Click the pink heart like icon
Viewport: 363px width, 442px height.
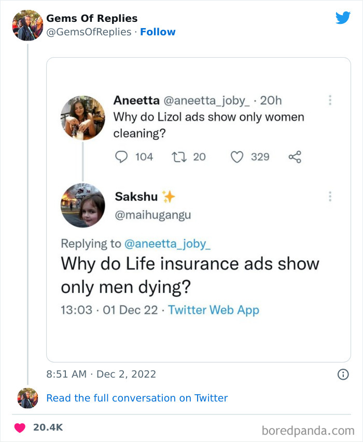click(x=20, y=427)
